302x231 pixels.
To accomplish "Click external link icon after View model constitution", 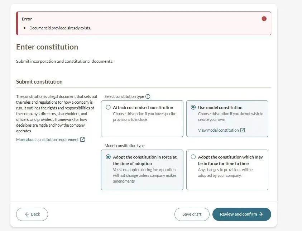I will [243, 130].
